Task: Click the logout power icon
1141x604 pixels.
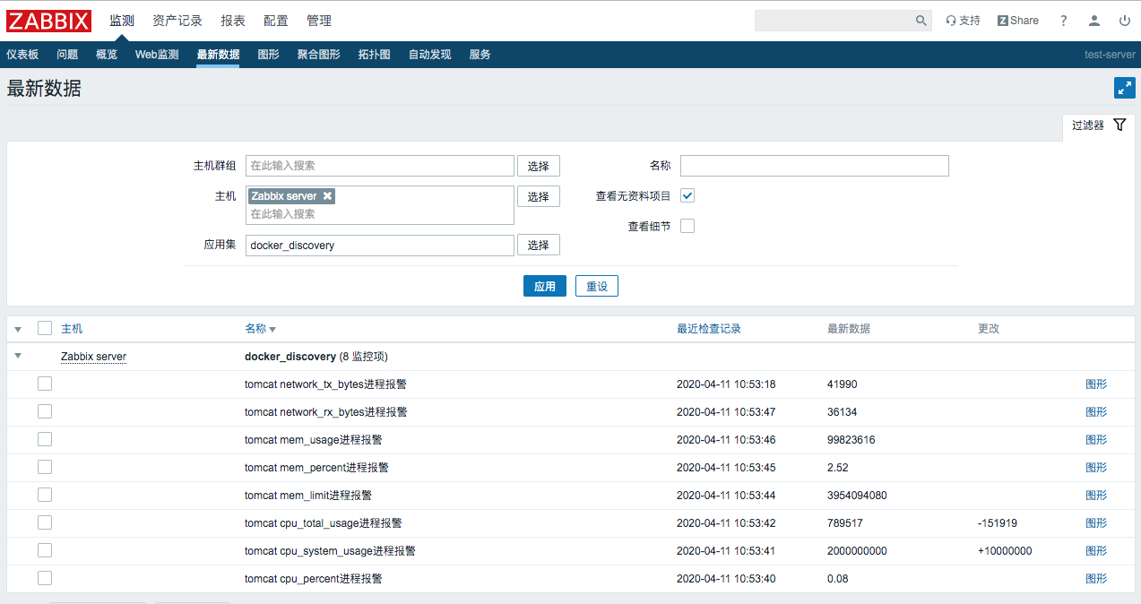Action: coord(1125,21)
